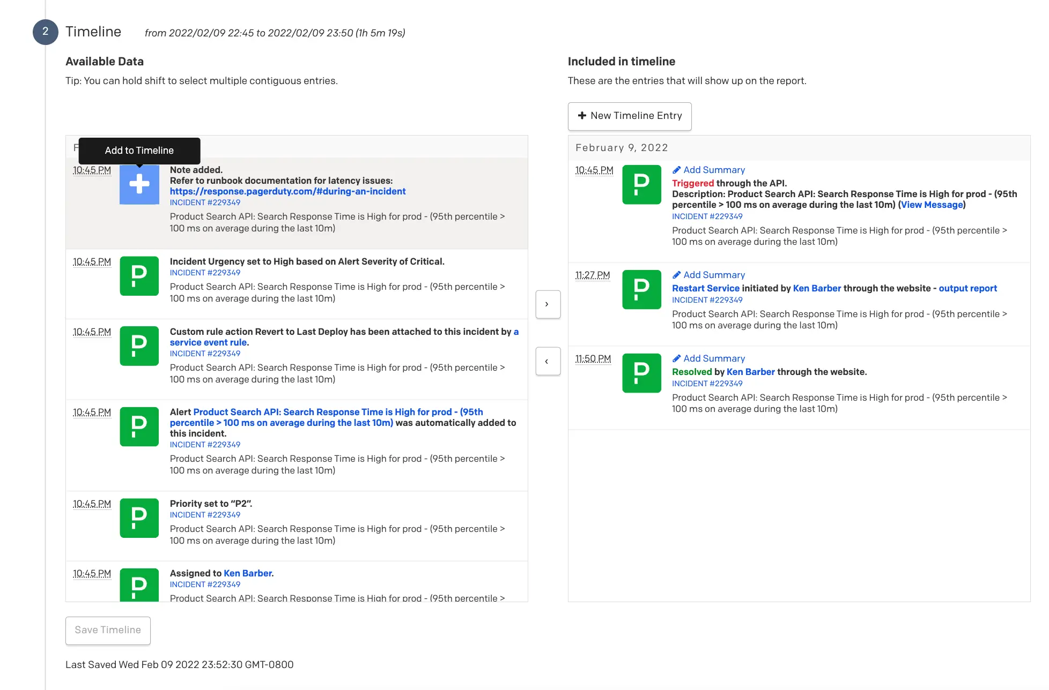The width and height of the screenshot is (1049, 690).
Task: Open View Message link in Triggered entry
Action: tap(932, 205)
